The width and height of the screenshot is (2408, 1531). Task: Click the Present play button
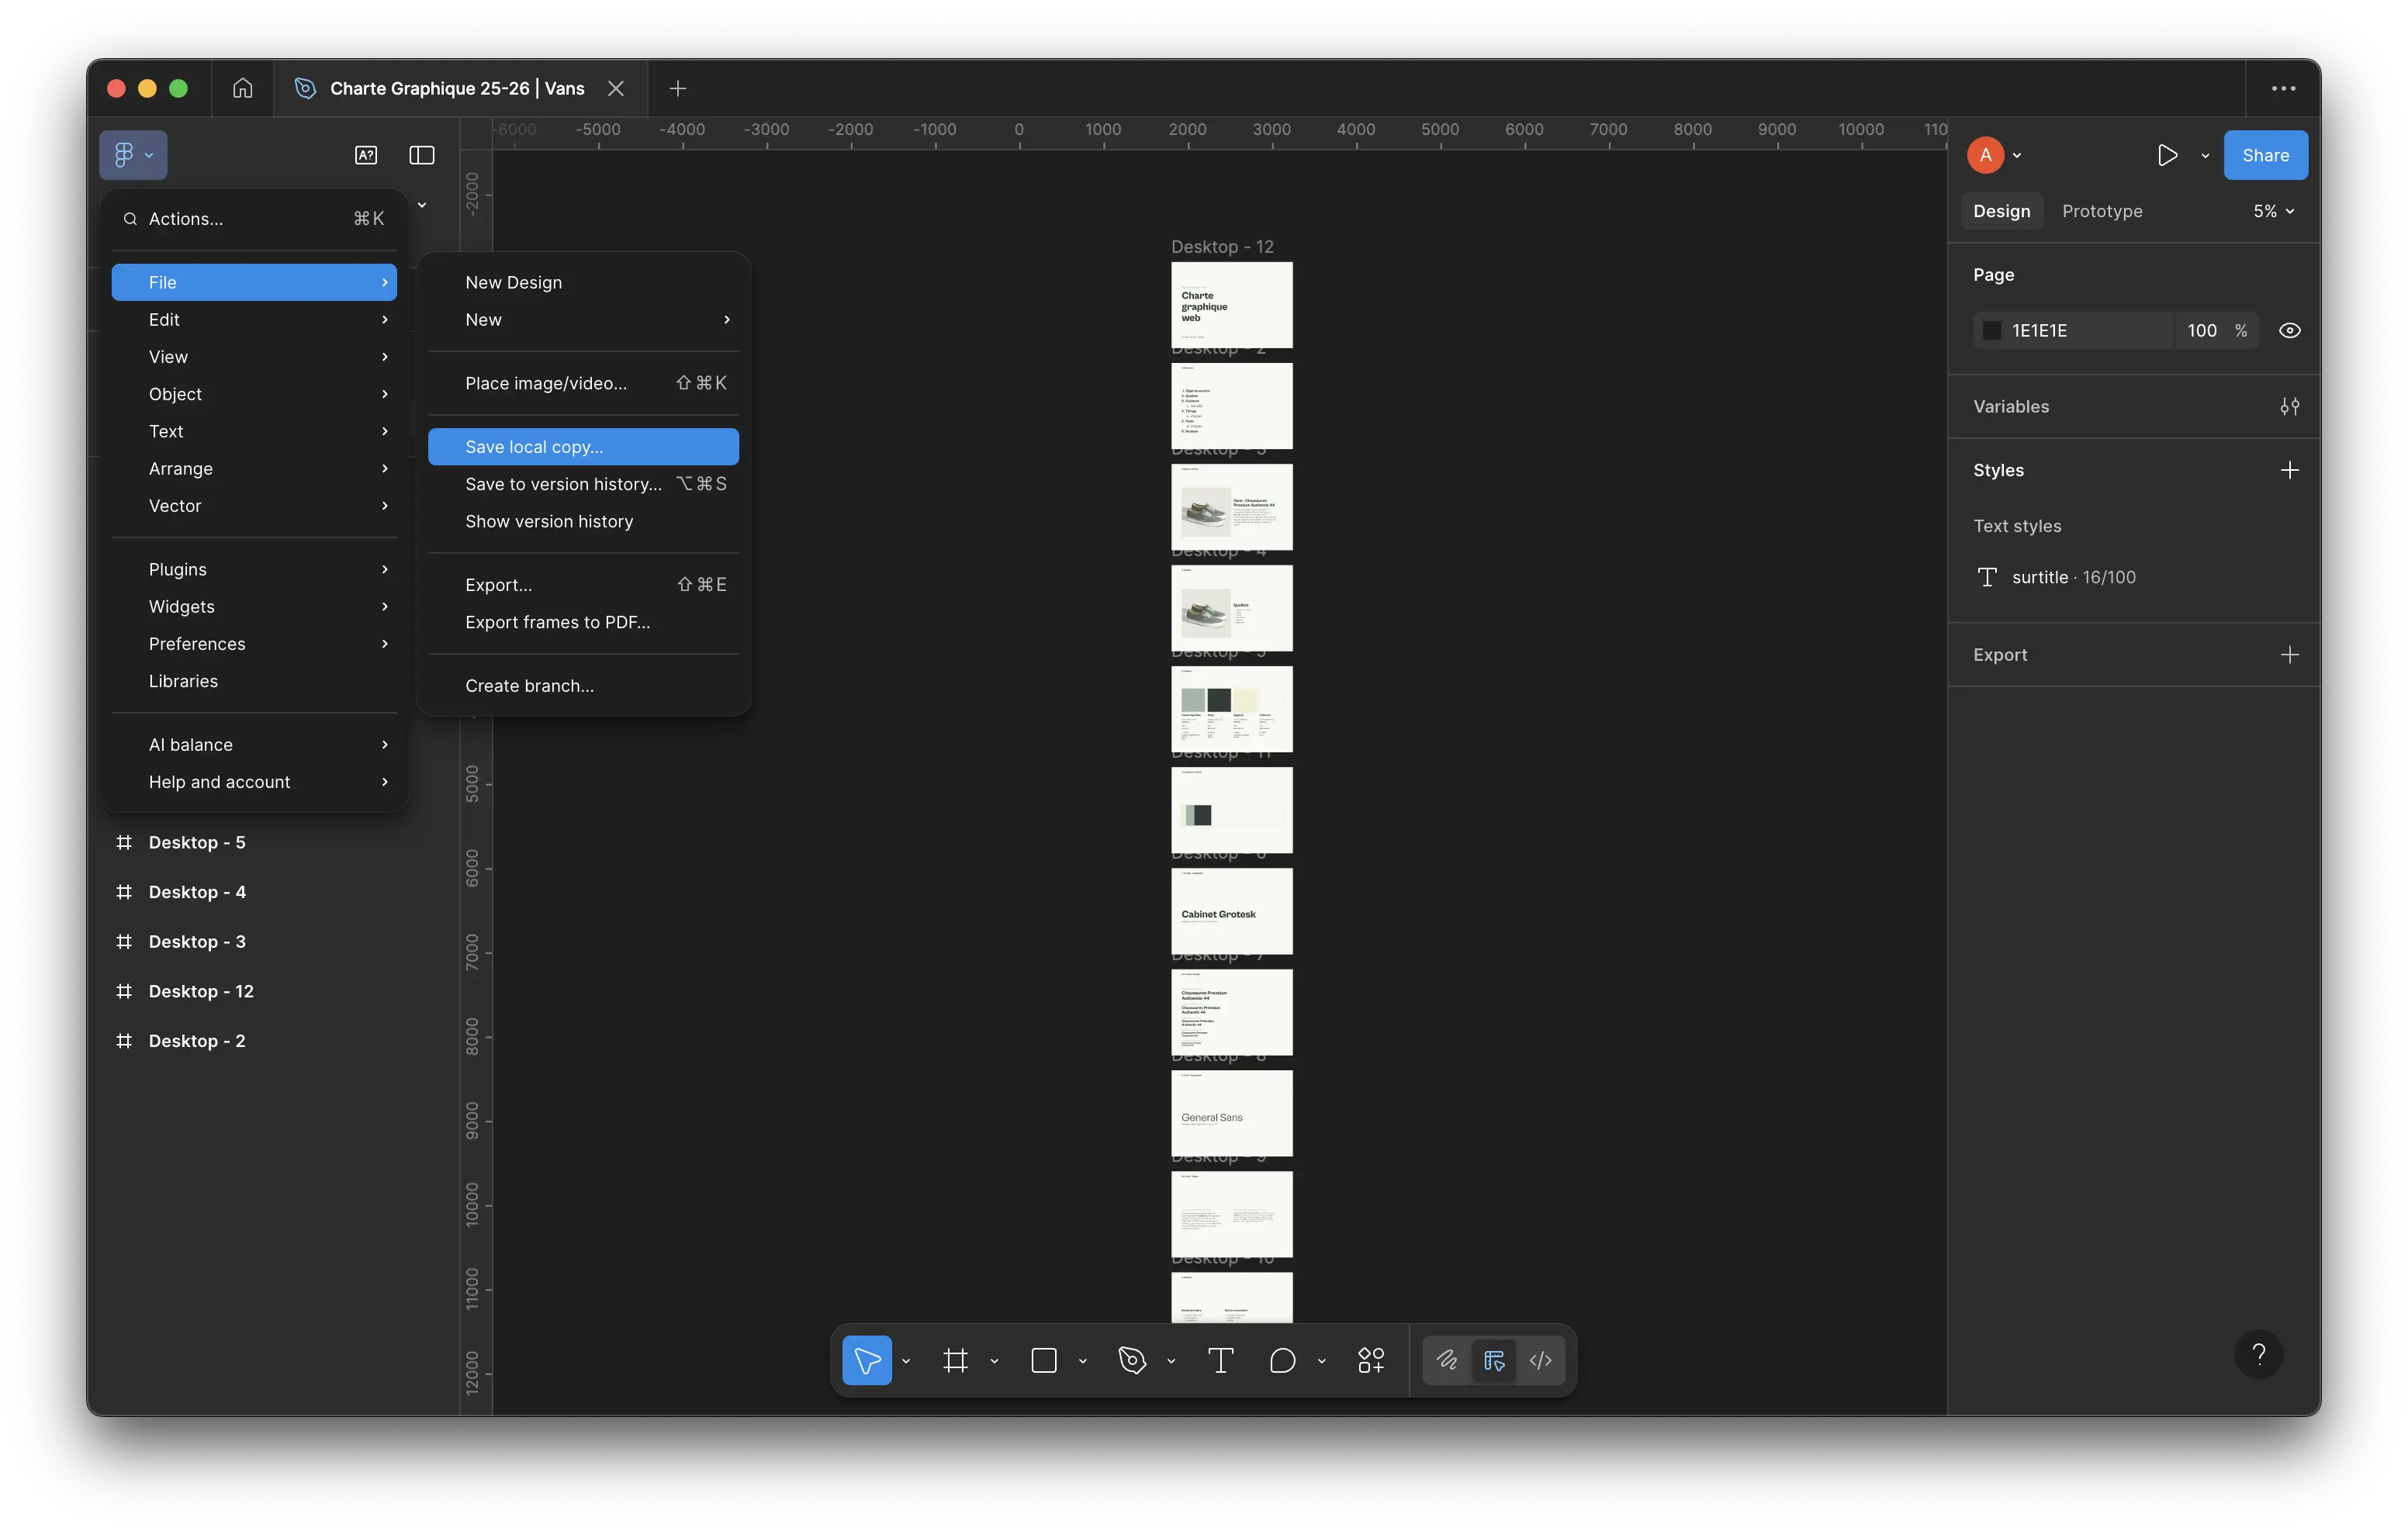tap(2167, 155)
